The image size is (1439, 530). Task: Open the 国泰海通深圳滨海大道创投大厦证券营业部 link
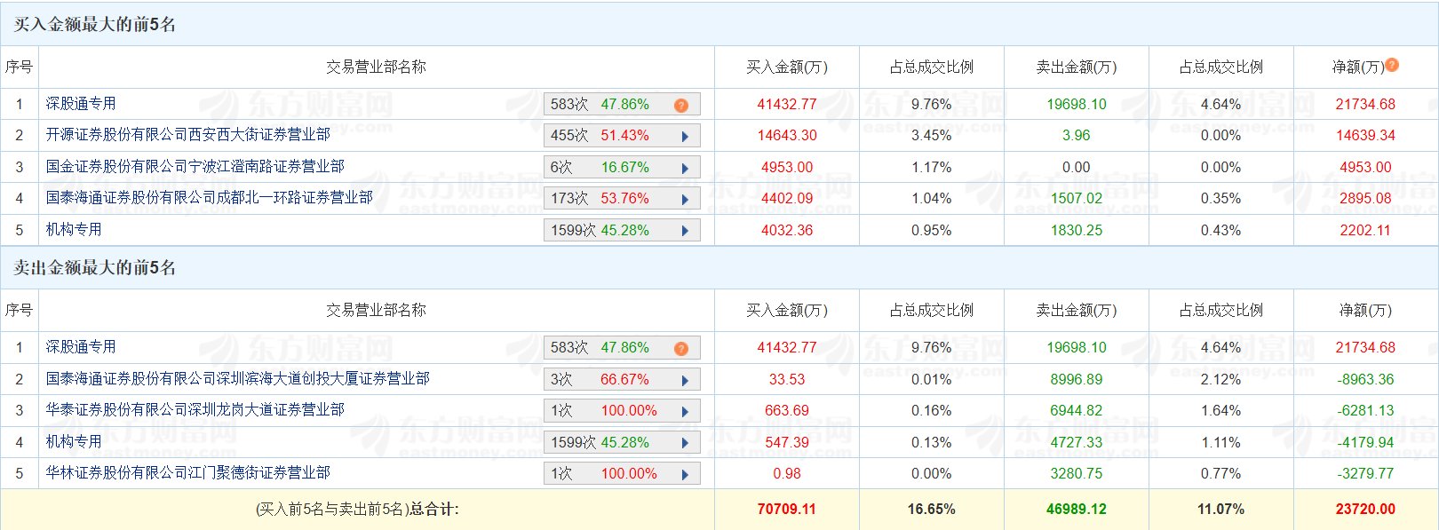point(237,379)
